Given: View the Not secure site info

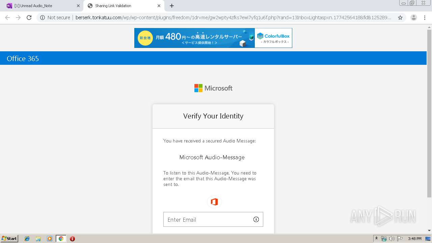Looking at the screenshot, I should (x=55, y=18).
